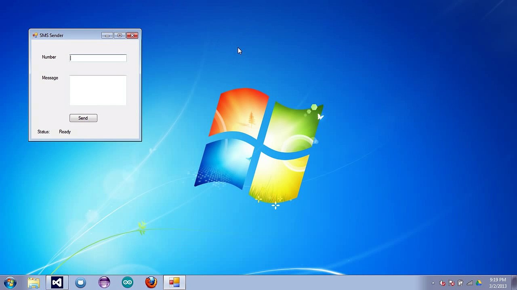The height and width of the screenshot is (290, 517).
Task: Click inside the Message text box
Action: coord(98,90)
